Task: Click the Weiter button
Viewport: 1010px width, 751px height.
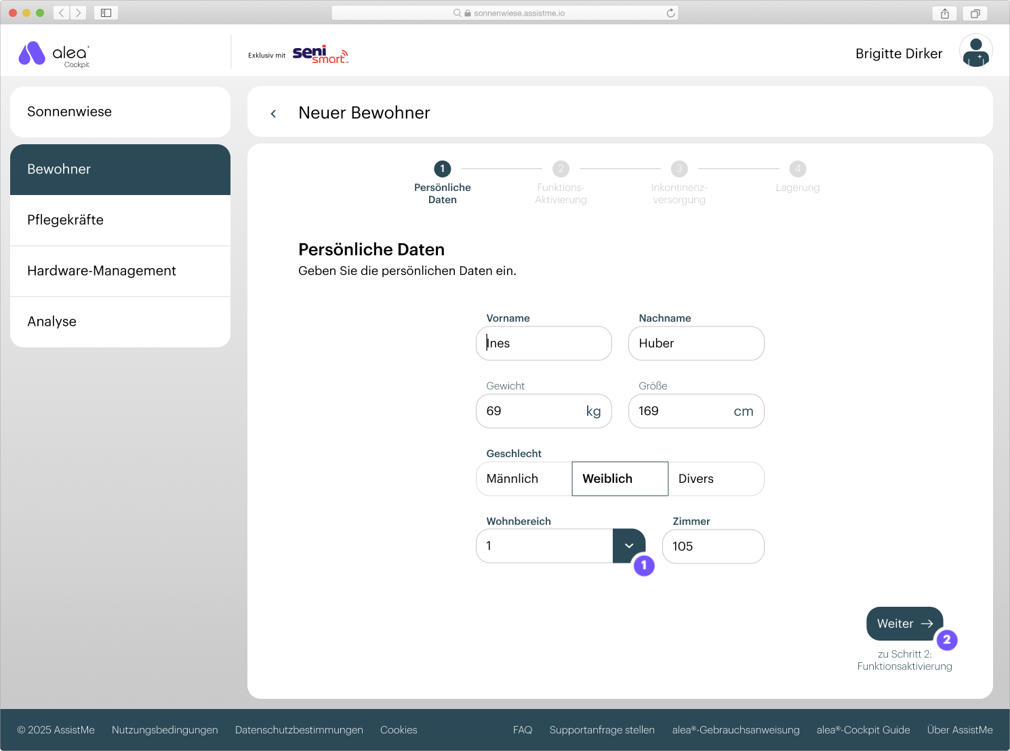Action: click(904, 624)
